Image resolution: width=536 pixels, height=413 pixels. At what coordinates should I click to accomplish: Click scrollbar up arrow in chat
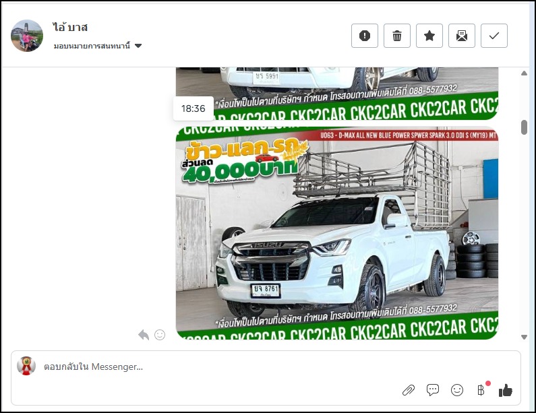tap(524, 73)
